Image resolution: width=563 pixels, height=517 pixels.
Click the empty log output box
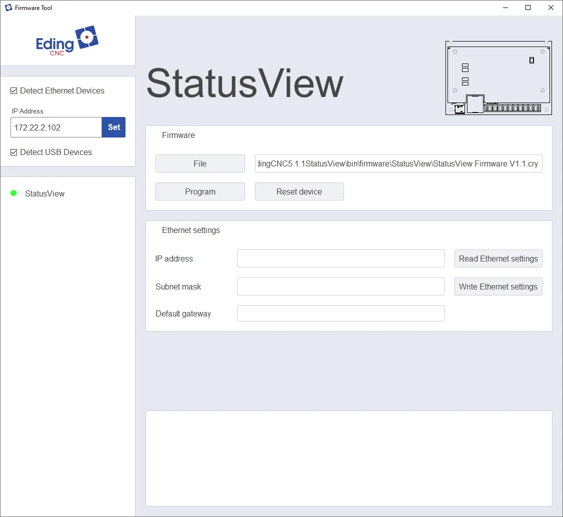348,458
